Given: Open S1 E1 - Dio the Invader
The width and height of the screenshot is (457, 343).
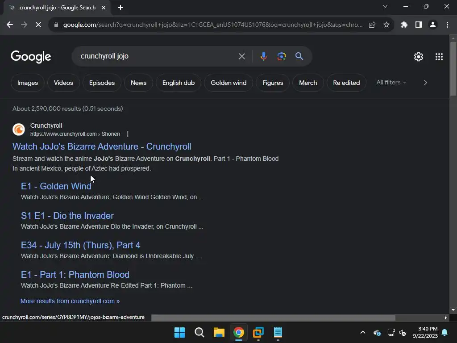Looking at the screenshot, I should [67, 216].
